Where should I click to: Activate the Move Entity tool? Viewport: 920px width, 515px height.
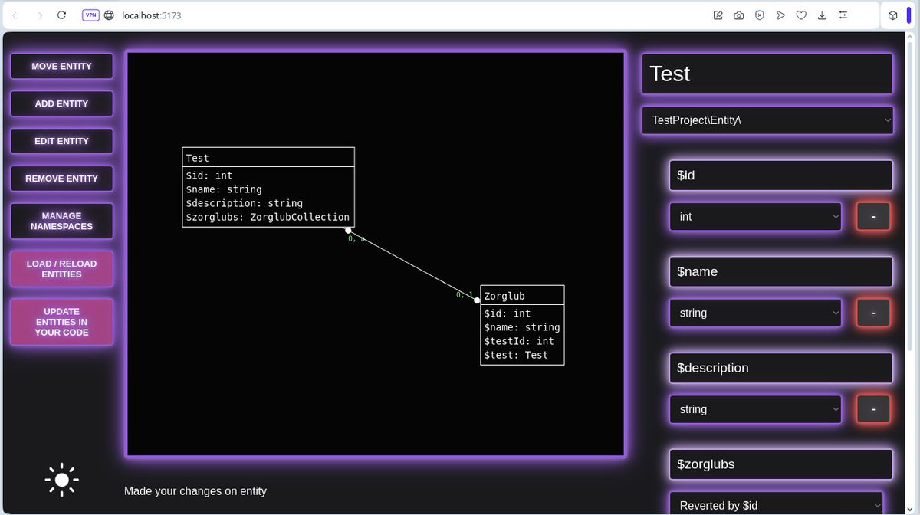tap(61, 66)
